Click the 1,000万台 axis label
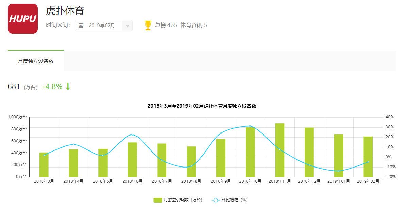The image size is (404, 207). (x=17, y=117)
